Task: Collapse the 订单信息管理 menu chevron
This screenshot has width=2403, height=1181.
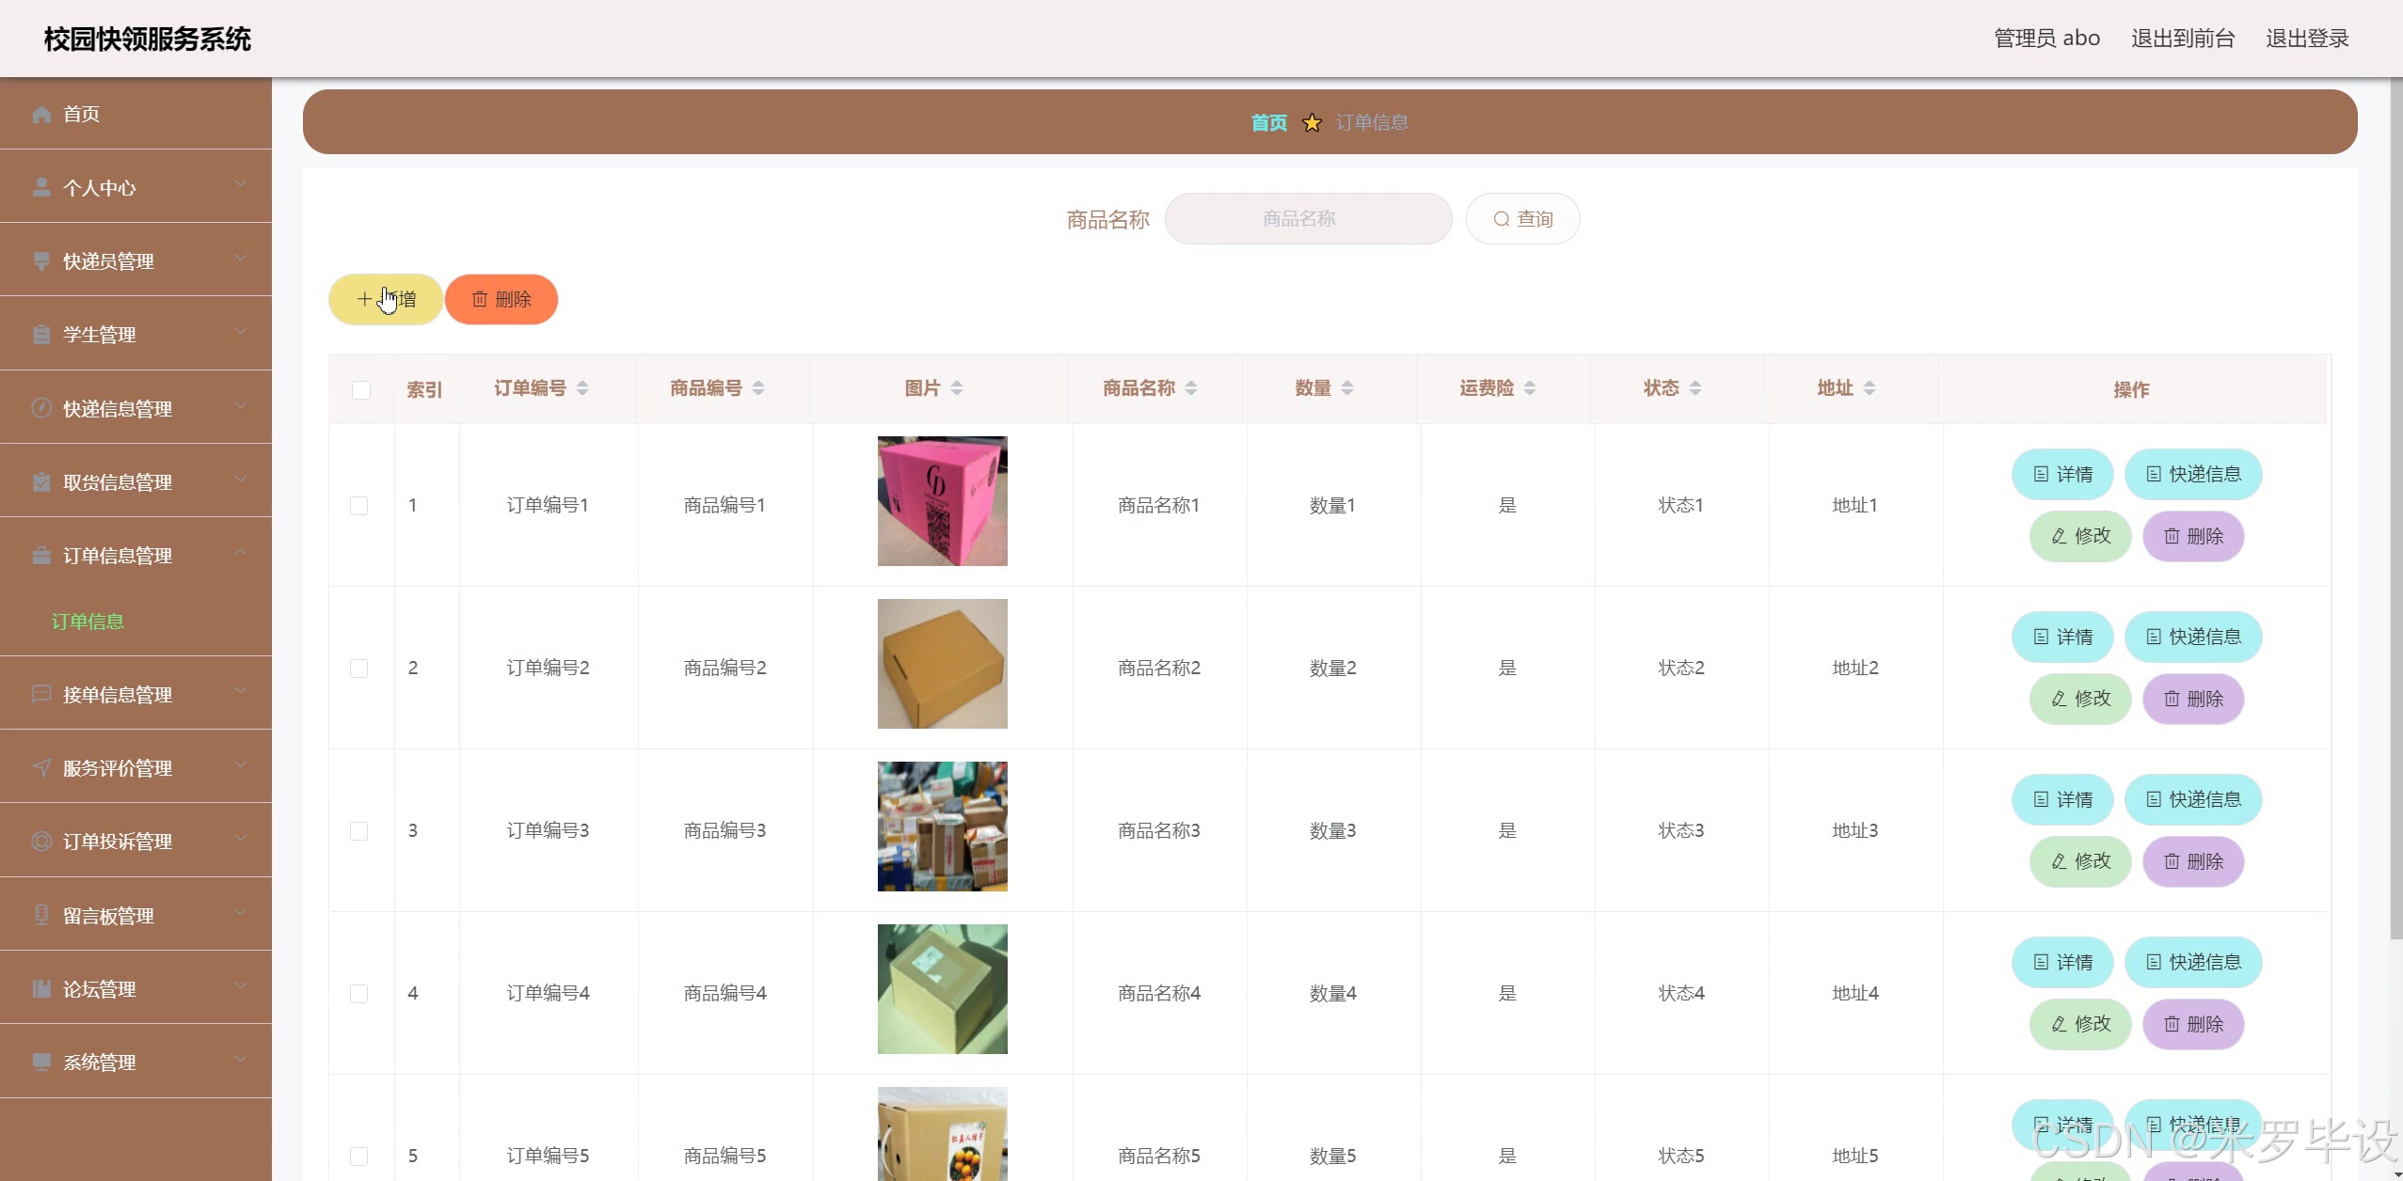Action: click(241, 553)
